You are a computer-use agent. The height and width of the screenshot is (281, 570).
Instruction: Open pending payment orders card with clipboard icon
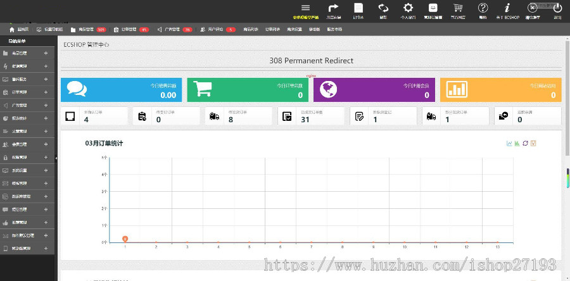166,116
